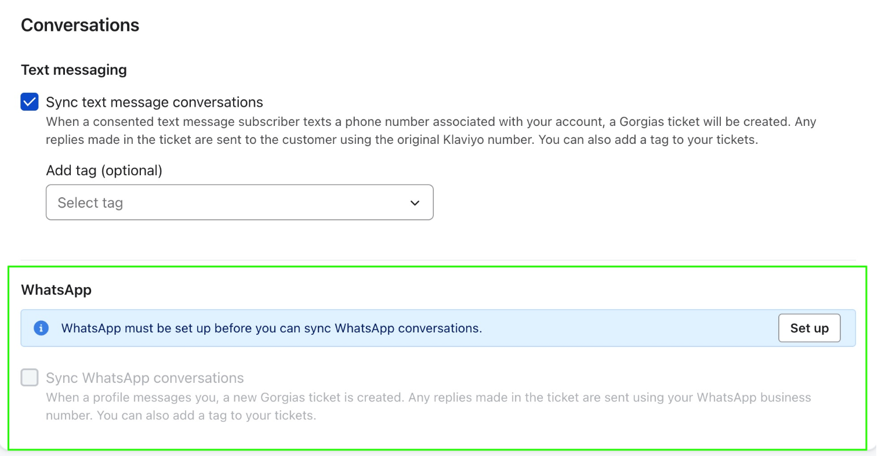
Task: Click the "Add tag (optional)" field label
Action: (104, 171)
